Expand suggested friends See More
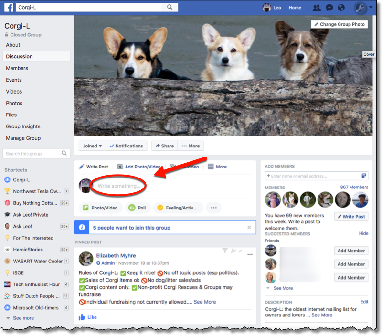 pyautogui.click(x=283, y=288)
